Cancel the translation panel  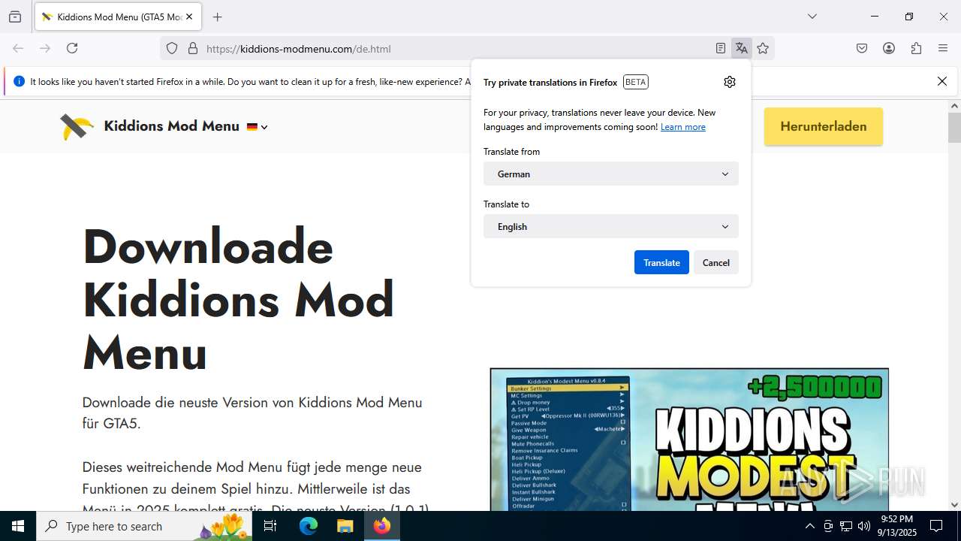[716, 262]
